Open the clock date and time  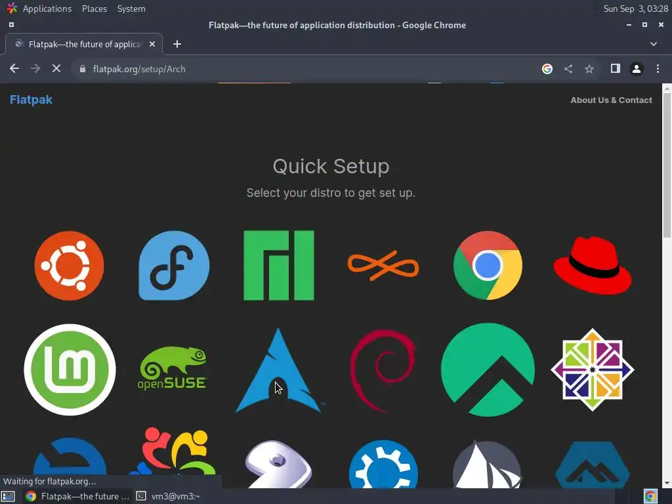tap(635, 9)
